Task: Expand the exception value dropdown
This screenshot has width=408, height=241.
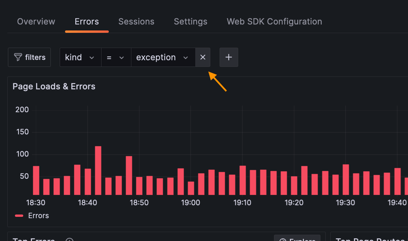Action: tap(163, 57)
